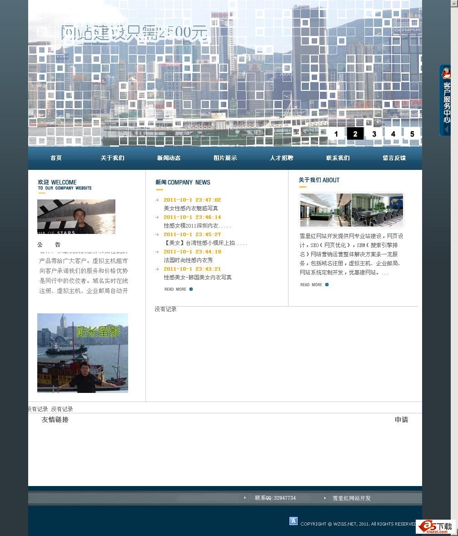Viewport: 458px width, 536px height.
Task: Open the news item 美女性感内衣魅惑写真
Action: coord(191,208)
